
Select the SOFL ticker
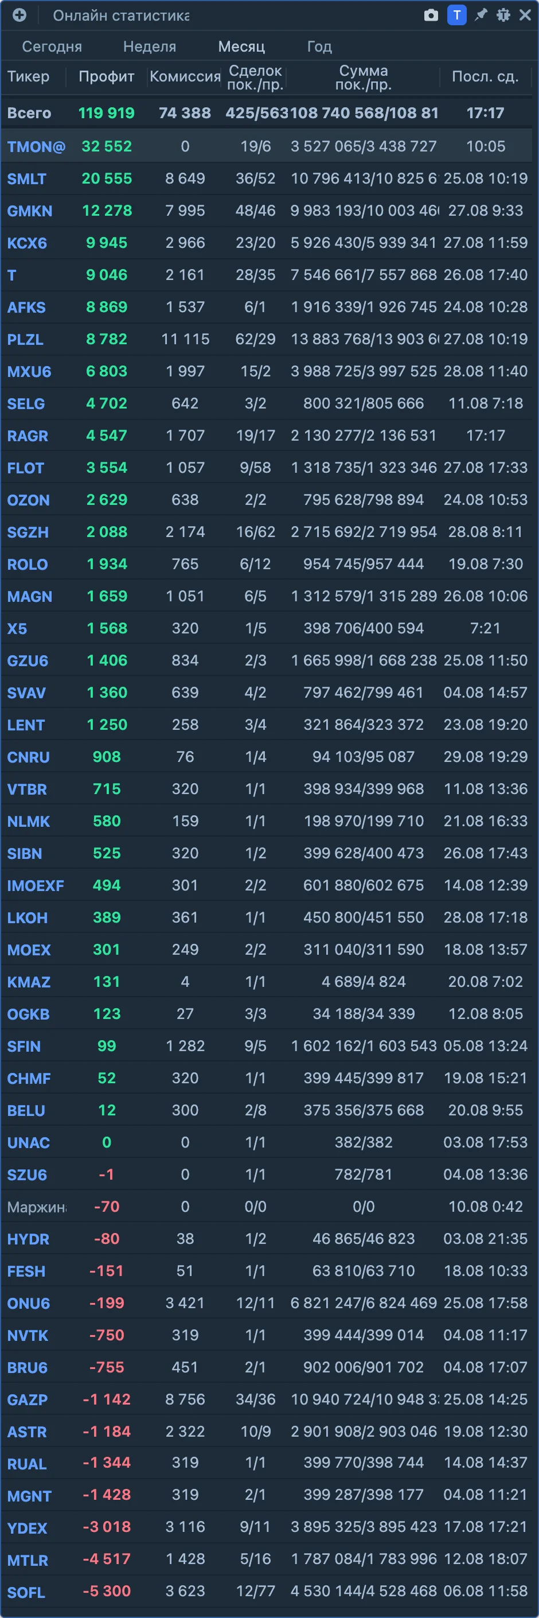coord(26,1593)
